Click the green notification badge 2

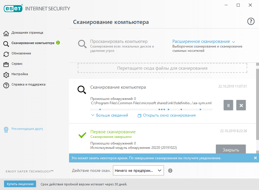[x=58, y=43]
